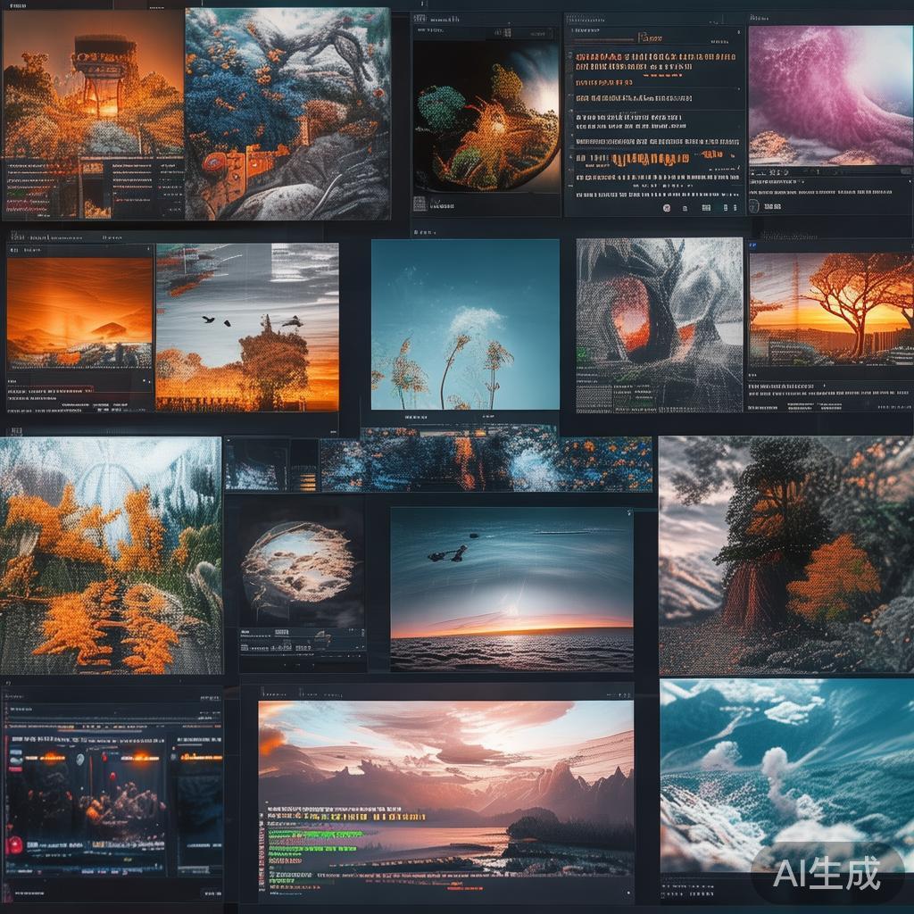Open the pink wave image thumbnail

830,94
